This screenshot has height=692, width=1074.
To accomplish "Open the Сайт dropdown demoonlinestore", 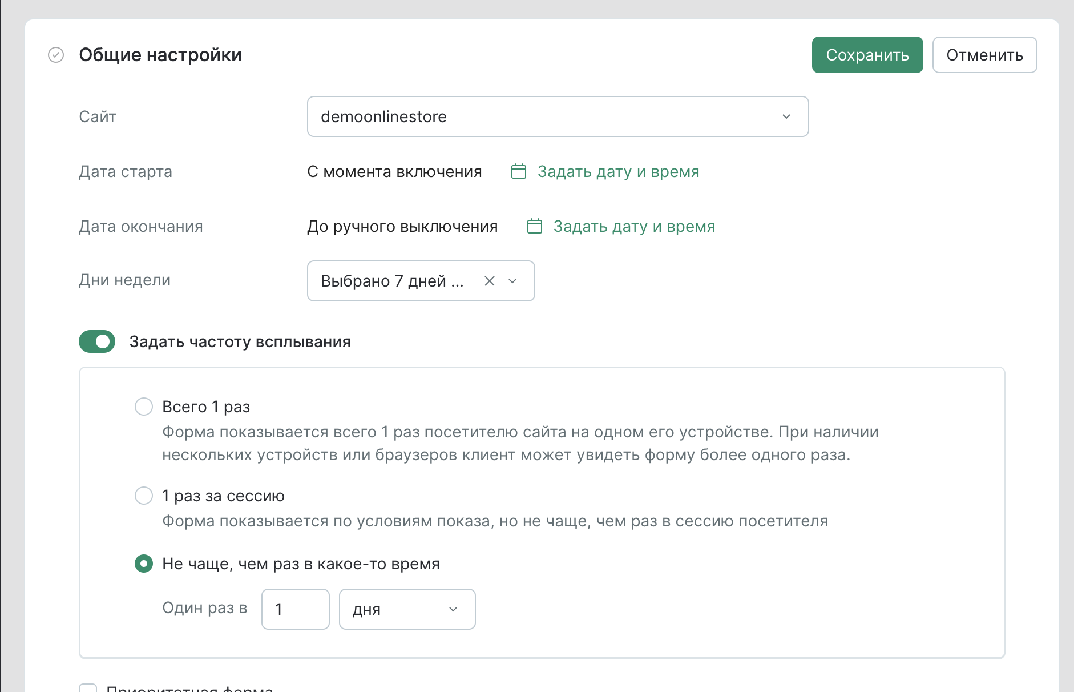I will click(558, 116).
